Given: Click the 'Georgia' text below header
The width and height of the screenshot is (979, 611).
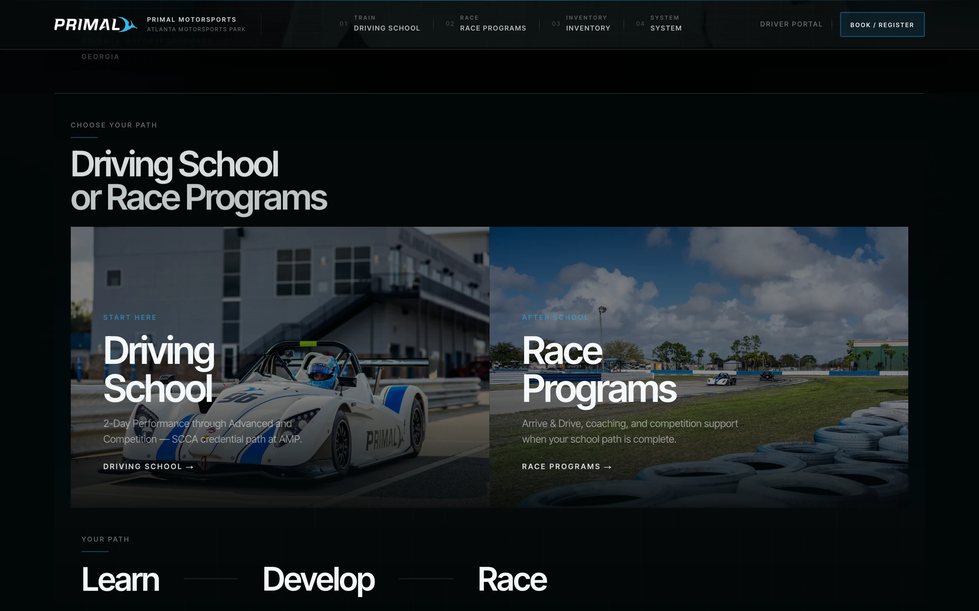Looking at the screenshot, I should tap(100, 57).
